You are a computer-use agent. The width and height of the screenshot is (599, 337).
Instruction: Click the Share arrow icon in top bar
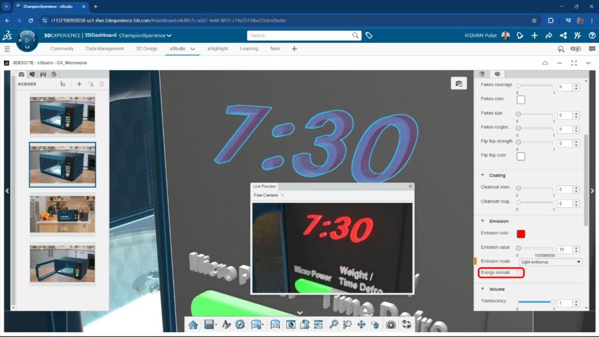click(x=549, y=36)
